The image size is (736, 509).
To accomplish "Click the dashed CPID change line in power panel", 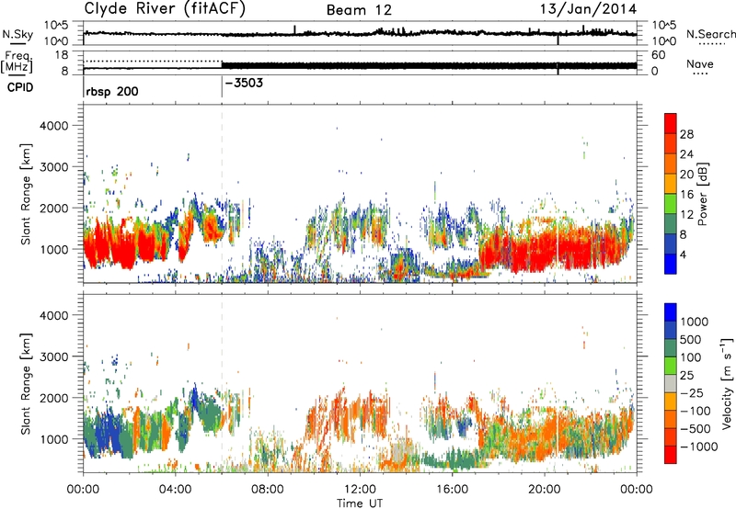I will (x=222, y=194).
